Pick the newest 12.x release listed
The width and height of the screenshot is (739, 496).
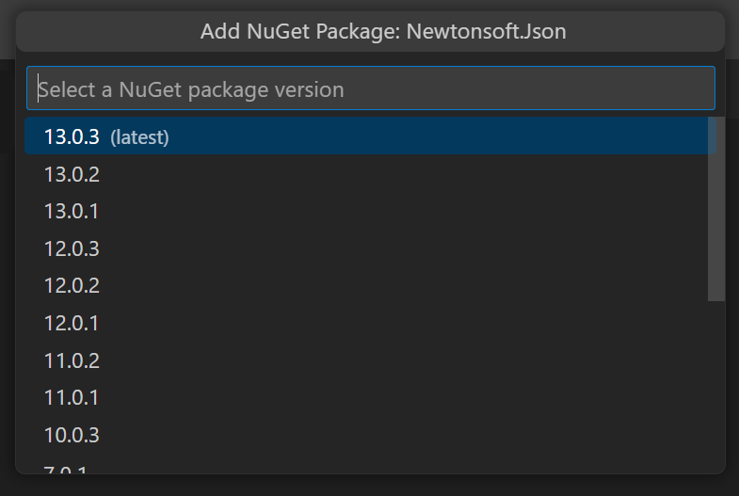click(72, 248)
